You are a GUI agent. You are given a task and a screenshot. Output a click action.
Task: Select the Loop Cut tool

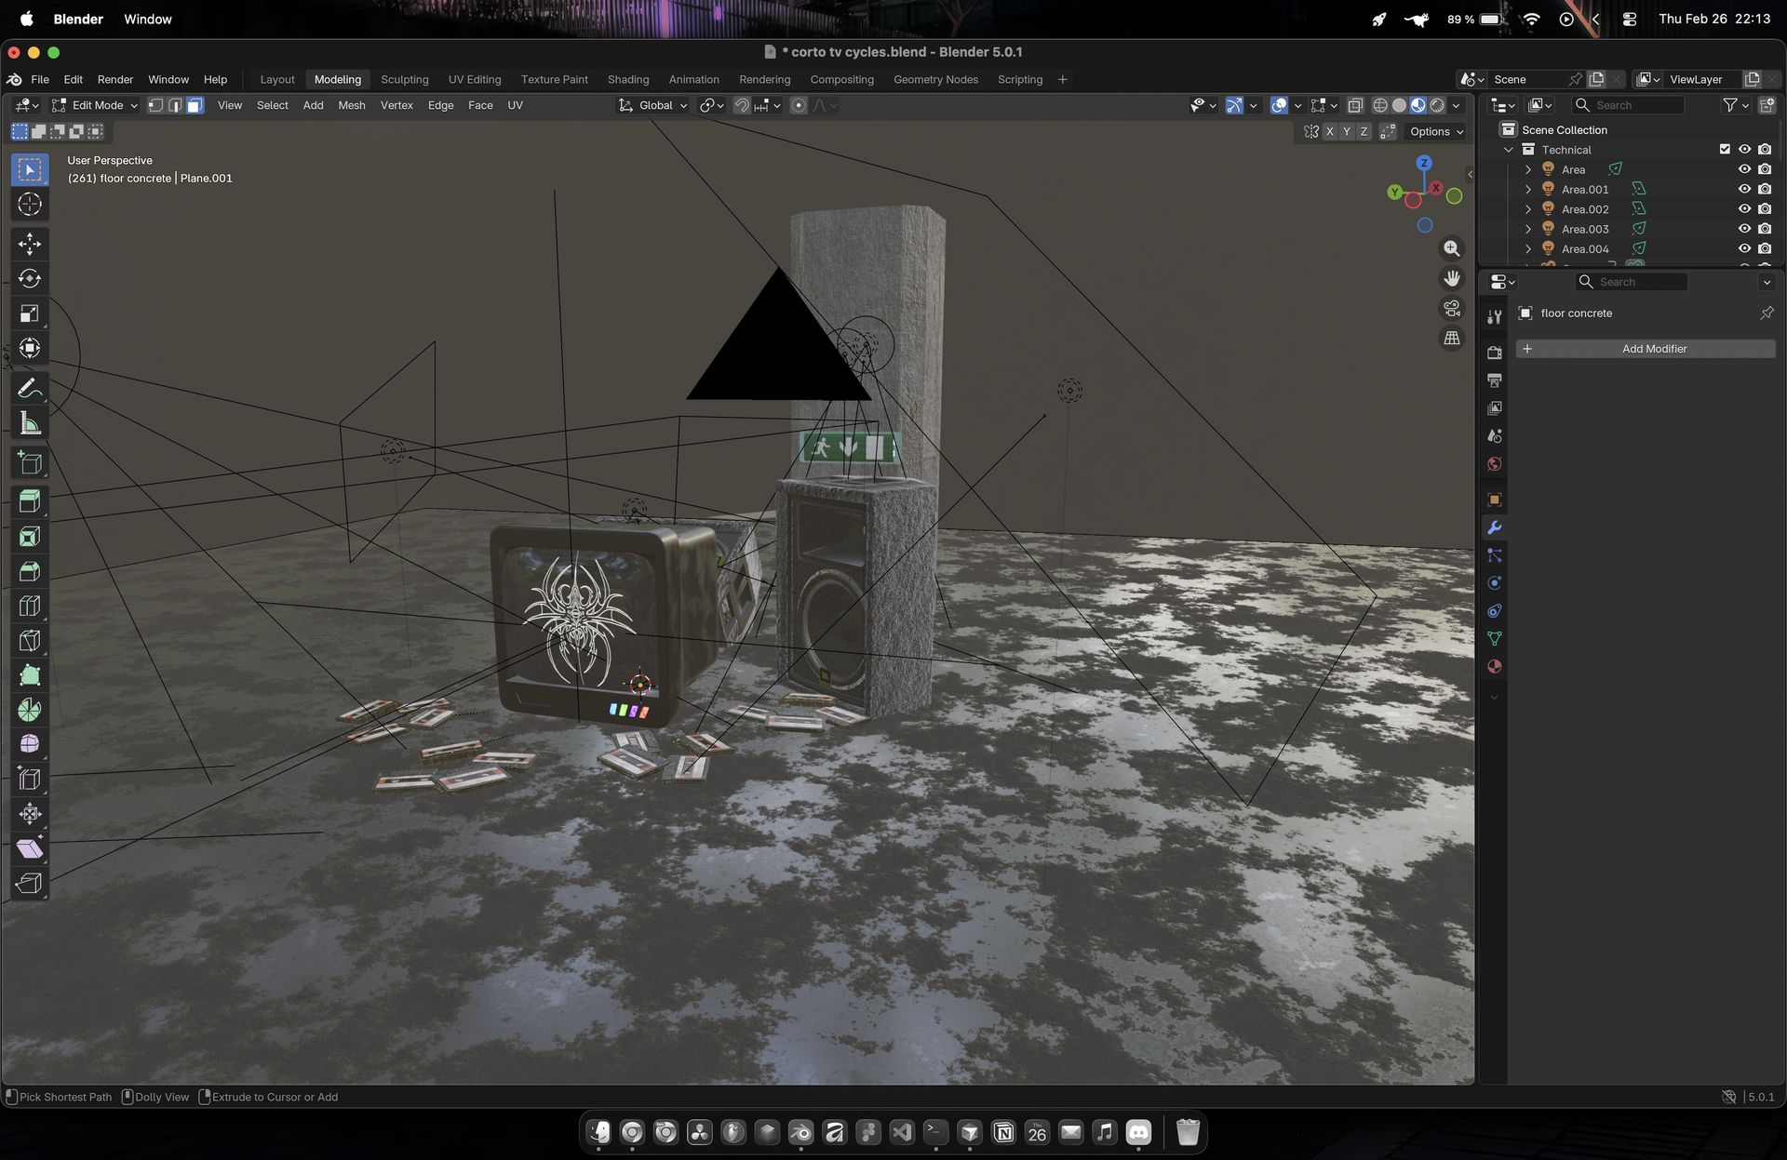[30, 607]
